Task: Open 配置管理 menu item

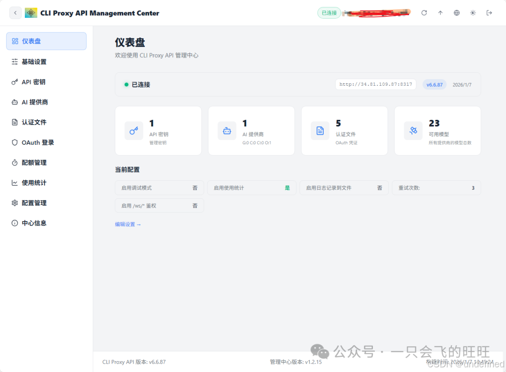Action: click(46, 203)
